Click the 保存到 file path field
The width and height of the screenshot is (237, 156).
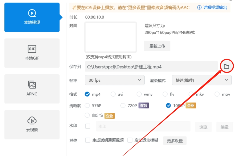[151, 67]
